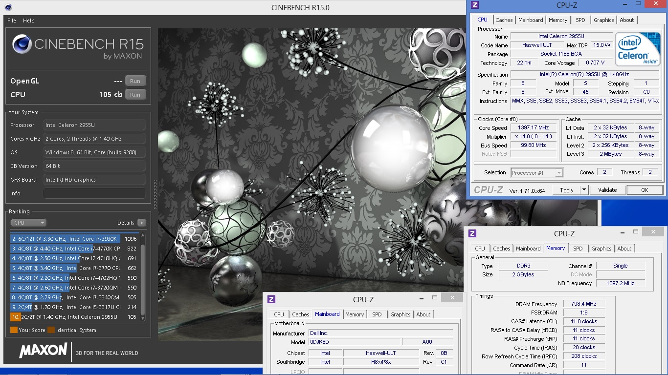Select Memory tab in CPU-Z Mainboard window
The width and height of the screenshot is (668, 375).
tap(355, 314)
